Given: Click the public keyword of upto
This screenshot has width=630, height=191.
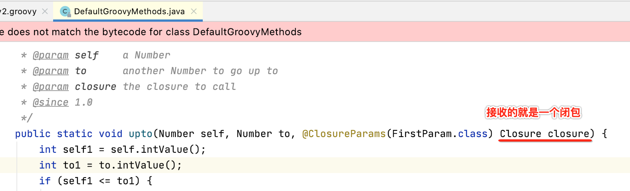Looking at the screenshot, I should 33,134.
